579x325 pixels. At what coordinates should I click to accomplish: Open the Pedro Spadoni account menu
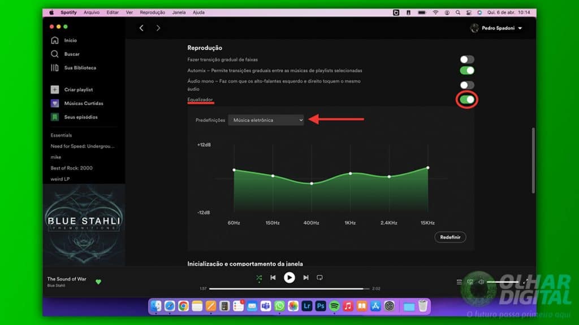tap(496, 28)
